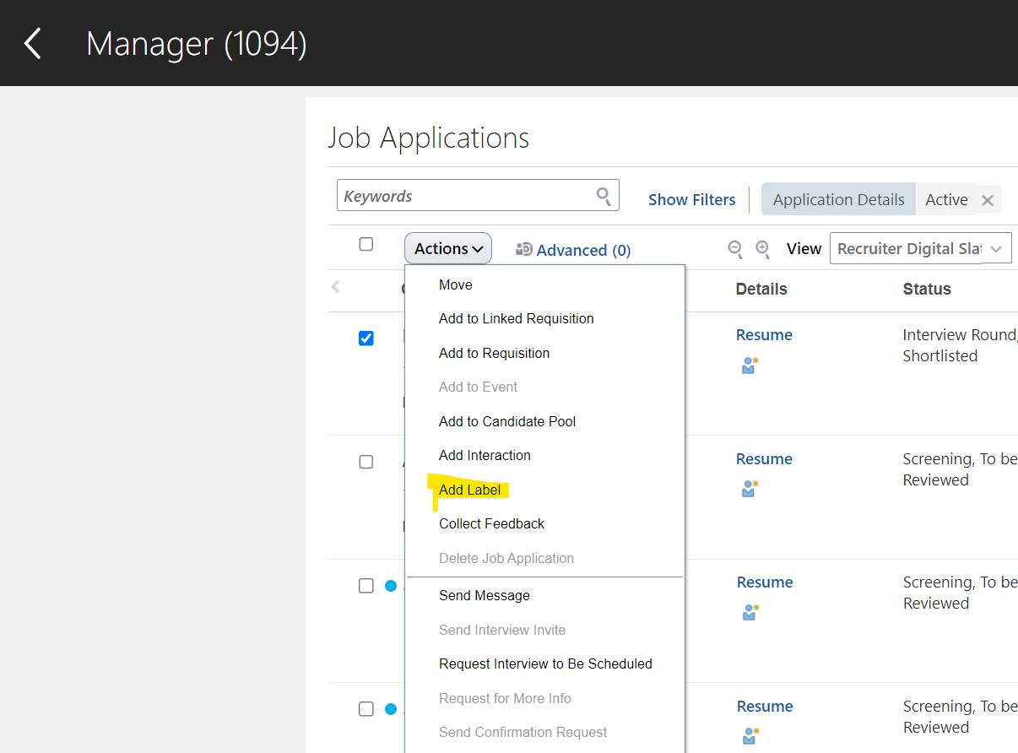Select the zoom in magnifier icon
This screenshot has height=753, width=1018.
pyautogui.click(x=762, y=249)
